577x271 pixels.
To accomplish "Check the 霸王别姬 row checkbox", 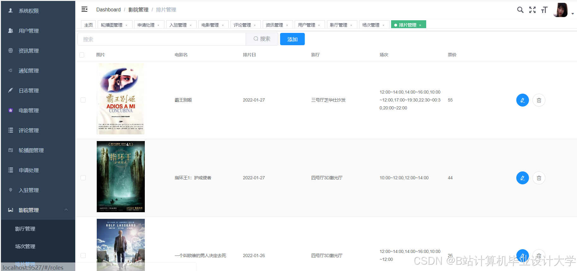I will coord(83,100).
